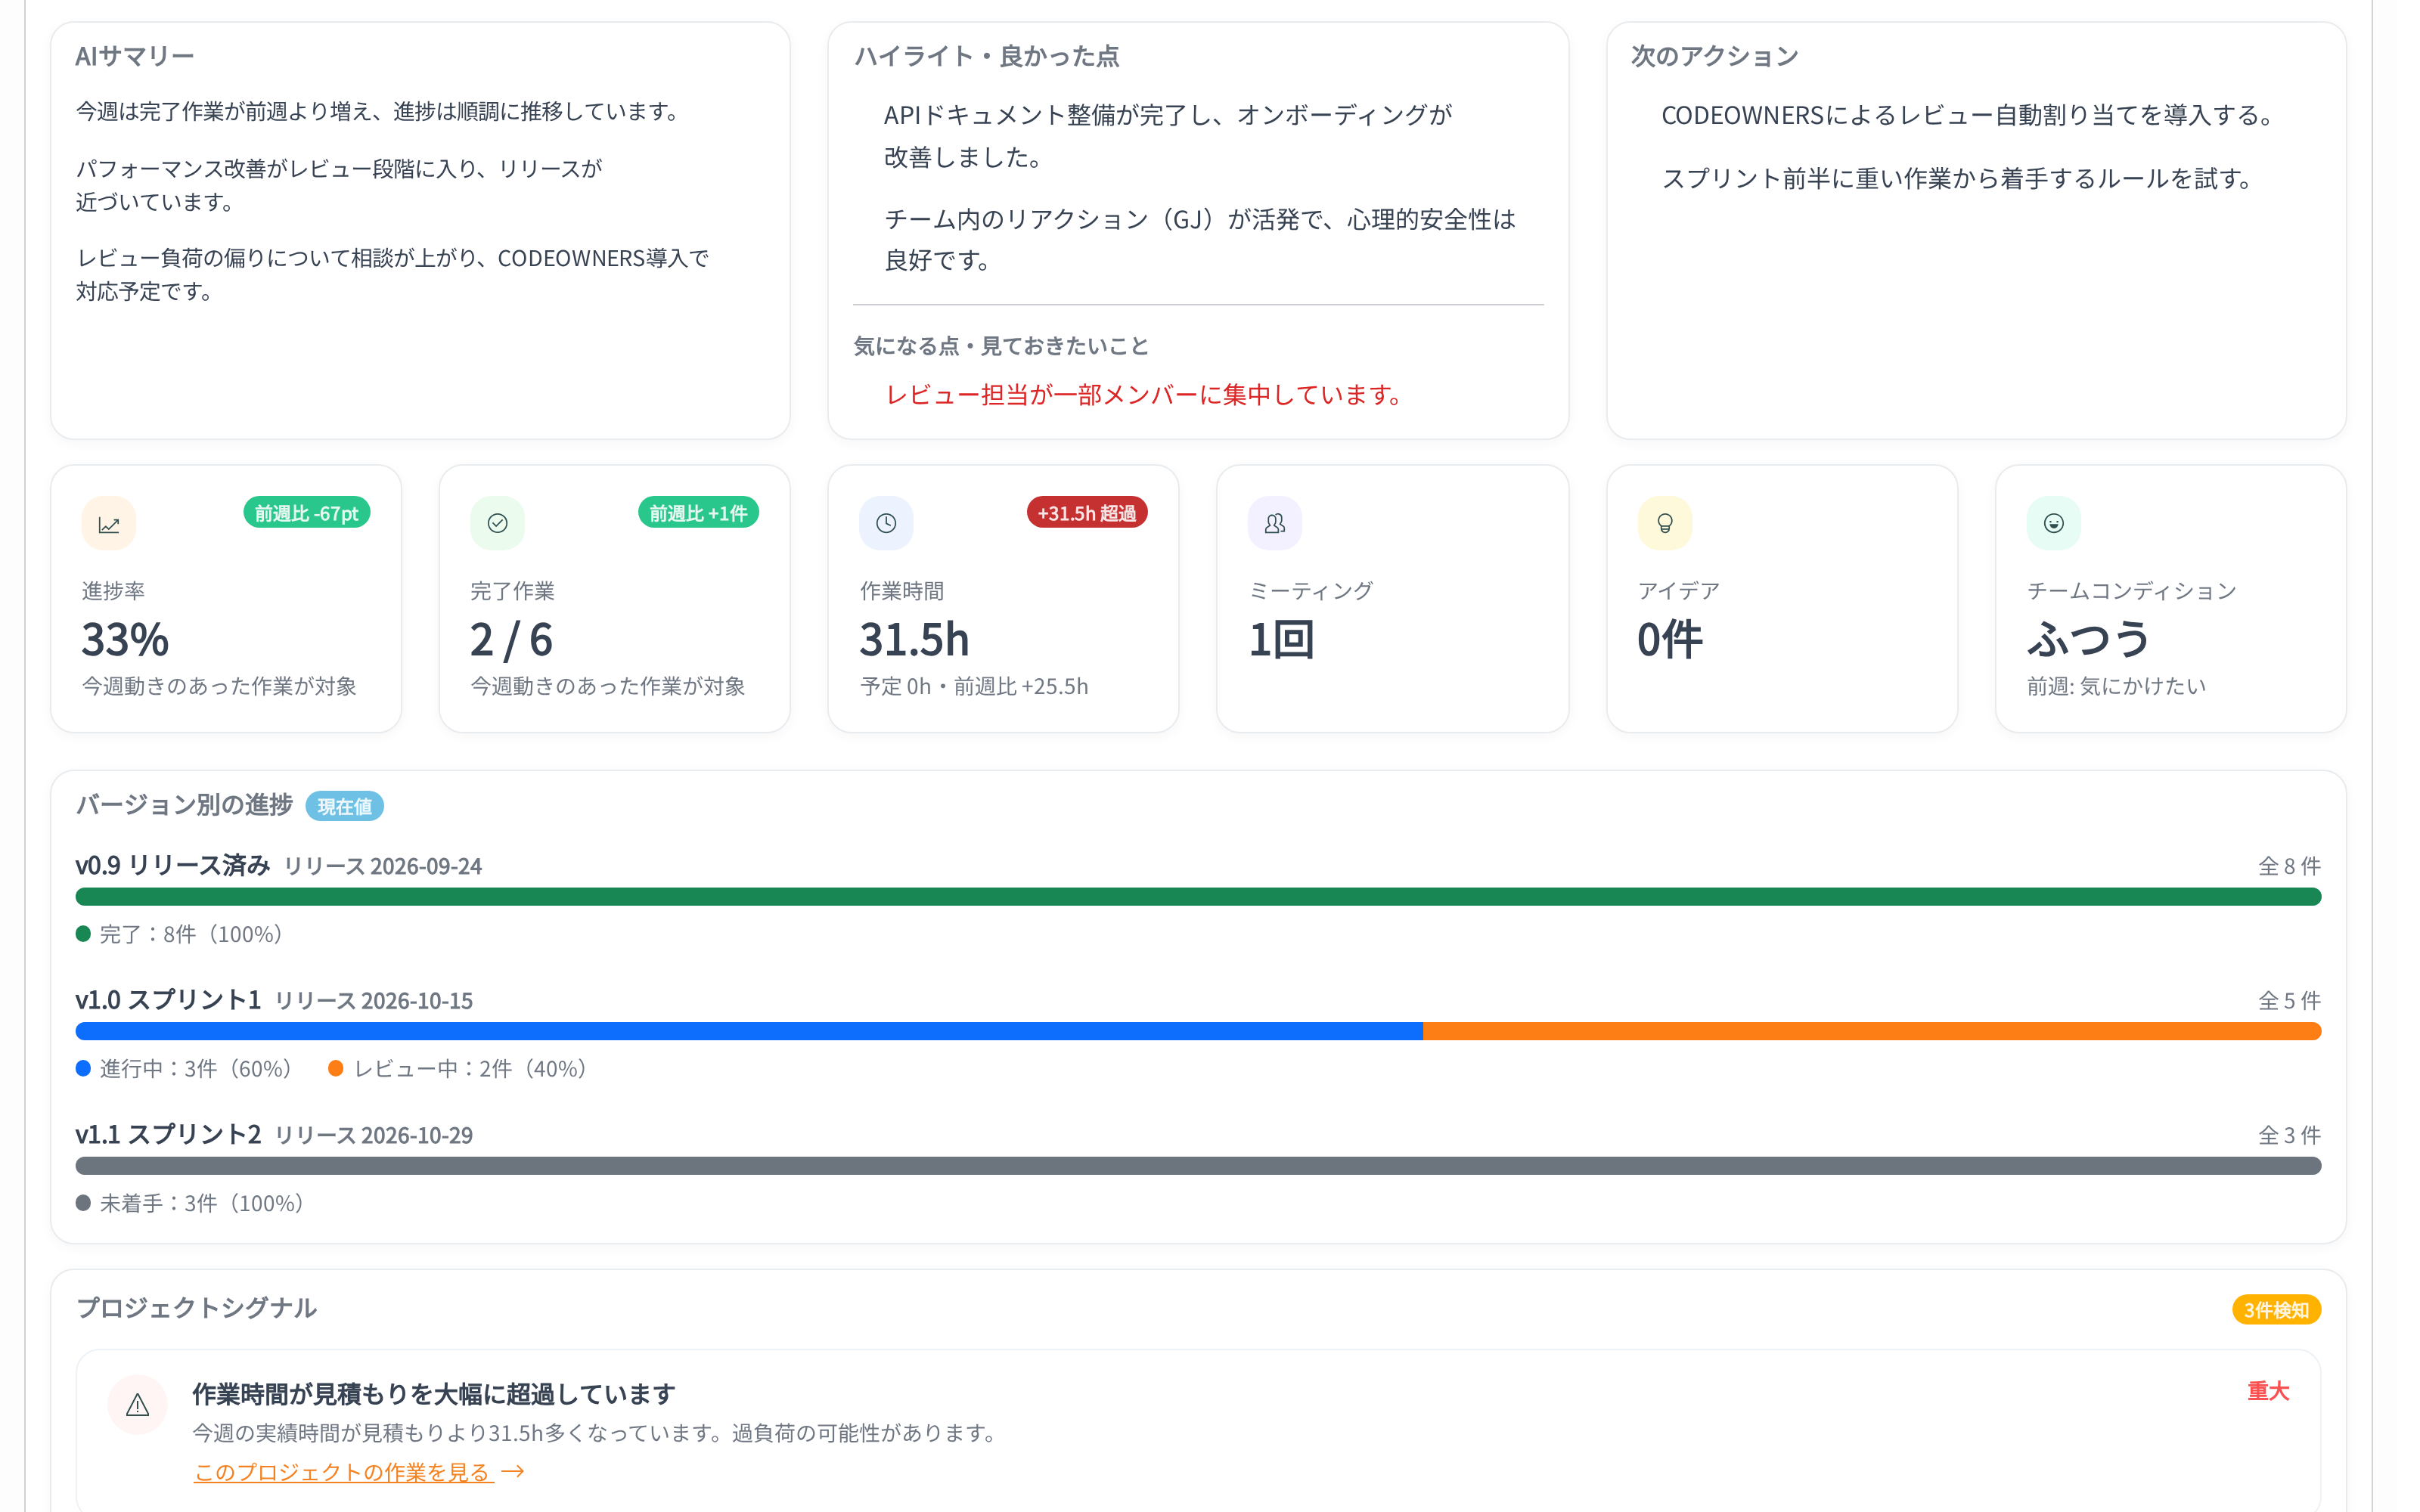Image resolution: width=2420 pixels, height=1512 pixels.
Task: Click the v1.0 スプリント1 version title
Action: coord(168,1000)
